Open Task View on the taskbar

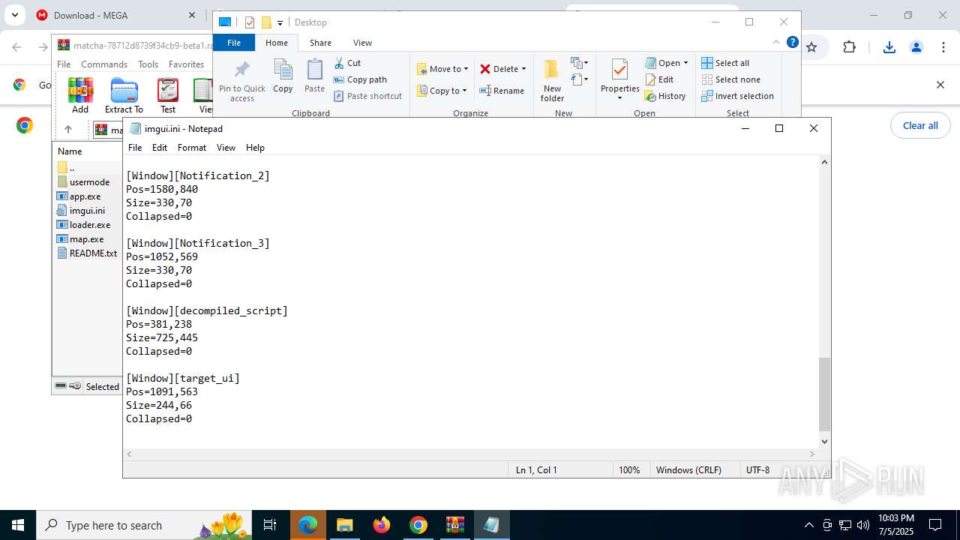click(270, 525)
